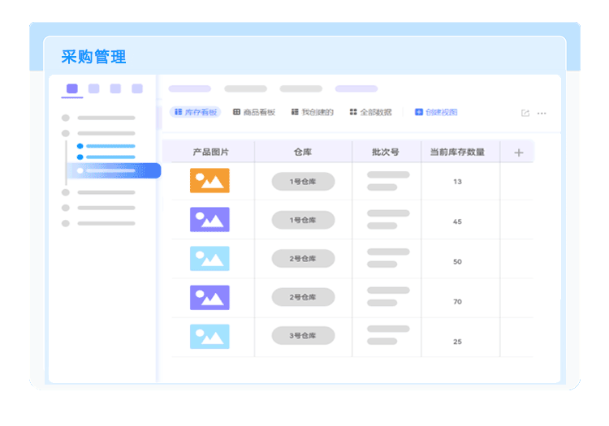Click the 创建视图 plus icon

coord(419,113)
